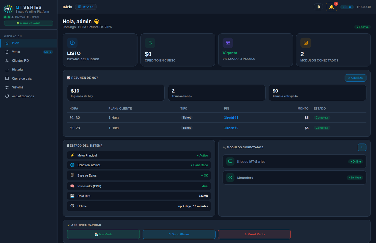Open Historial in the sidebar
Viewport: 376px width, 243px height.
click(x=29, y=70)
